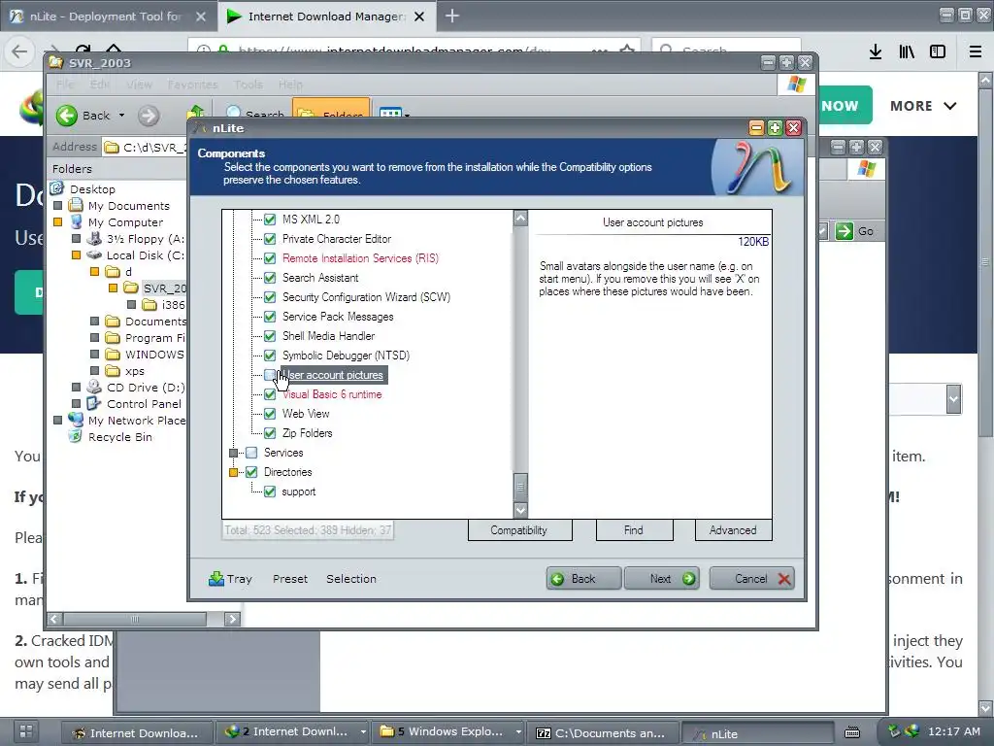Open the Selection menu in nLite
This screenshot has width=994, height=746.
(x=351, y=579)
